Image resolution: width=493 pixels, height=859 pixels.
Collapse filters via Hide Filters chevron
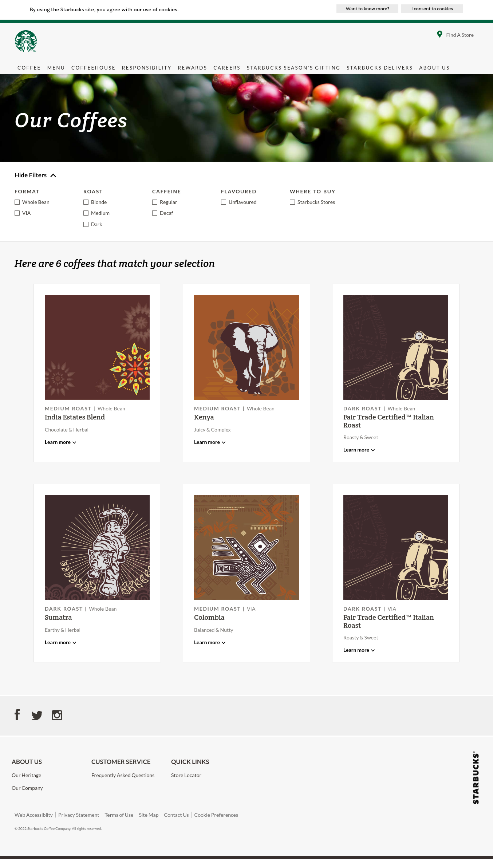(53, 175)
